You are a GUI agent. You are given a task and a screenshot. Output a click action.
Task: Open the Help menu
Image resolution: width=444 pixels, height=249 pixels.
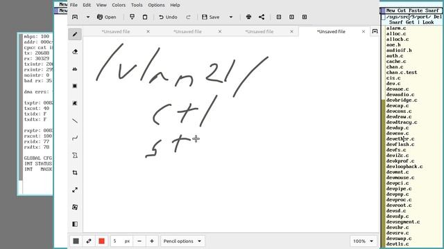[x=175, y=5]
